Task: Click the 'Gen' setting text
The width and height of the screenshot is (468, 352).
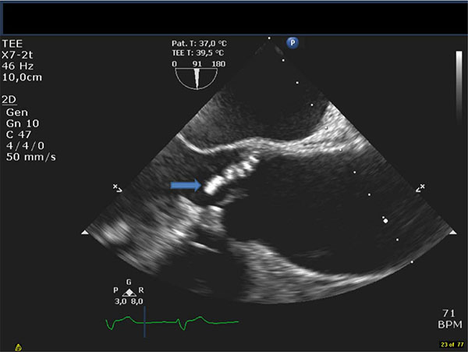Action: 17,112
